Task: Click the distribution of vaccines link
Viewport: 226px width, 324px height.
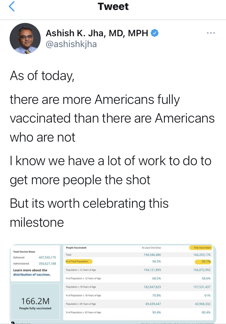Action: pyautogui.click(x=32, y=274)
